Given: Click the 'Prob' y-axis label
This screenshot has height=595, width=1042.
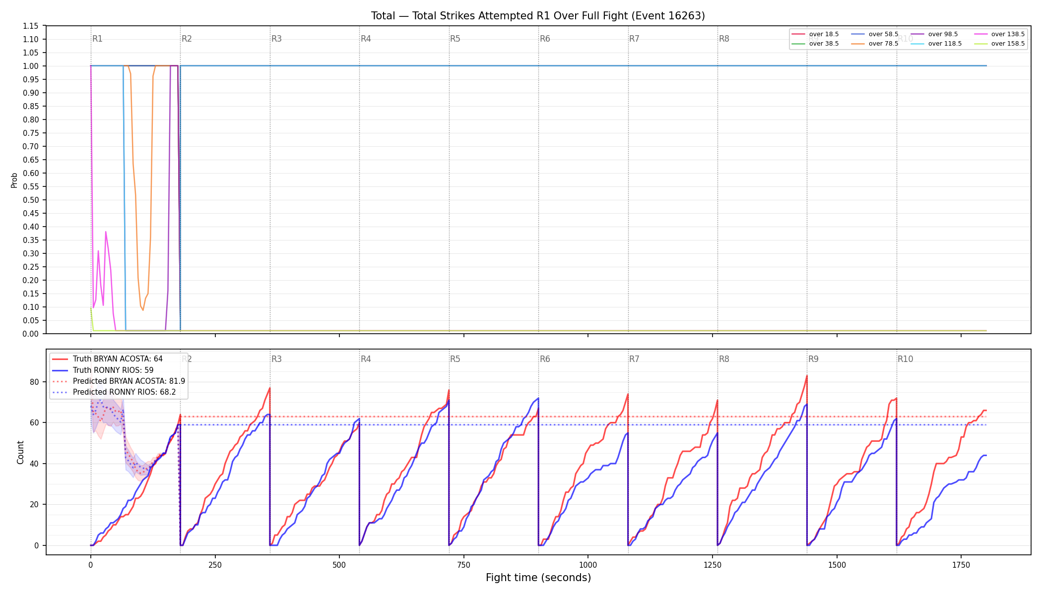Looking at the screenshot, I should point(14,180).
